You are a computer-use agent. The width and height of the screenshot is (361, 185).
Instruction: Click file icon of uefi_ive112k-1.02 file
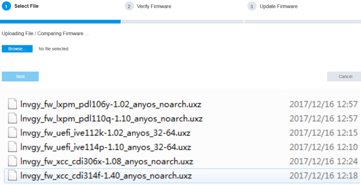click(12, 133)
